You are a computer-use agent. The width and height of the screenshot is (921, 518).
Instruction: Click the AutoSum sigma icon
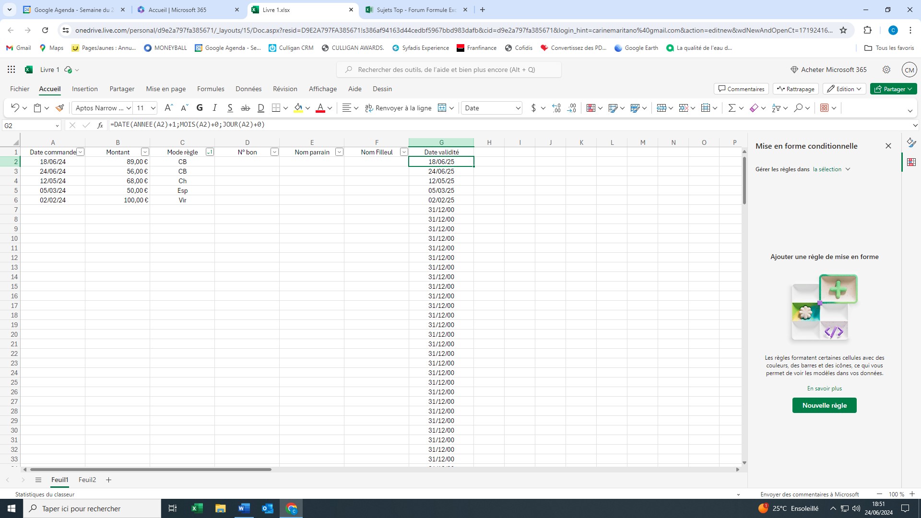pyautogui.click(x=732, y=108)
